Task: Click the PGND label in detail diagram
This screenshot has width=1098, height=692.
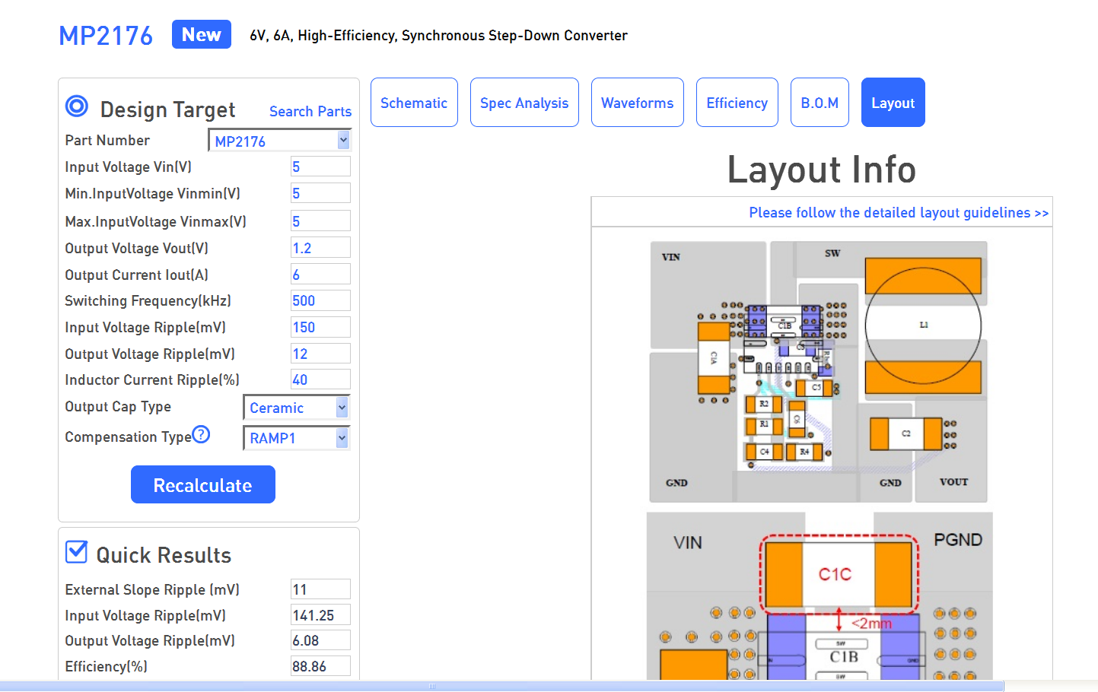Action: point(958,540)
